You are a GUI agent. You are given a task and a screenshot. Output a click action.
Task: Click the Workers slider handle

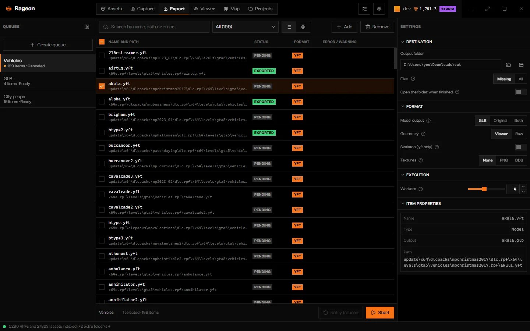484,189
